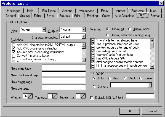This screenshot has height=117, width=165.
Task: Uncheck 'Add XML processing instruction'
Action: pyautogui.click(x=14, y=48)
